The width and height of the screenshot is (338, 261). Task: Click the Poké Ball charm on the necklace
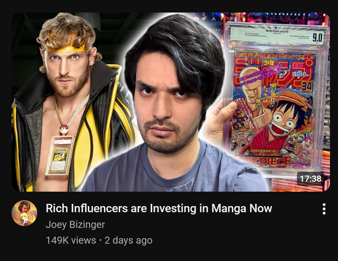tap(64, 130)
